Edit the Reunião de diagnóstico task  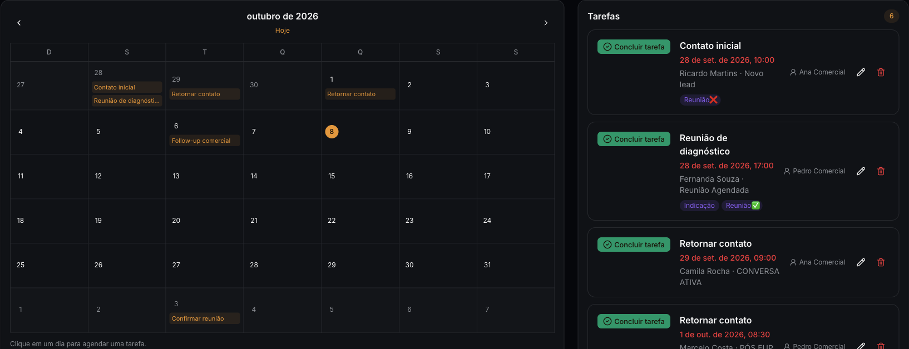click(861, 171)
